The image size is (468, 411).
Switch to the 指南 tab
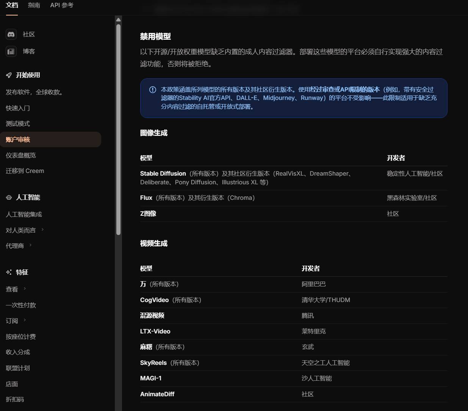click(x=34, y=5)
